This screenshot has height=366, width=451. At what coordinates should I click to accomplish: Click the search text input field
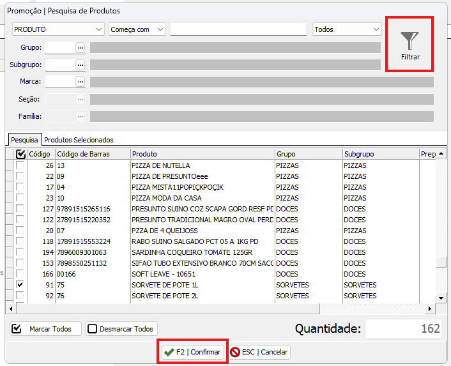(238, 29)
